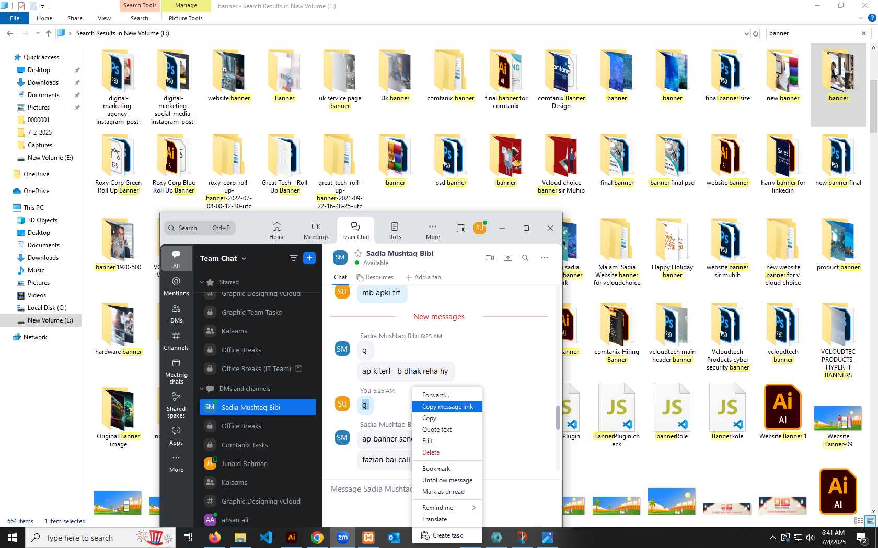Click the filter icon beside Team Chat

[x=294, y=258]
